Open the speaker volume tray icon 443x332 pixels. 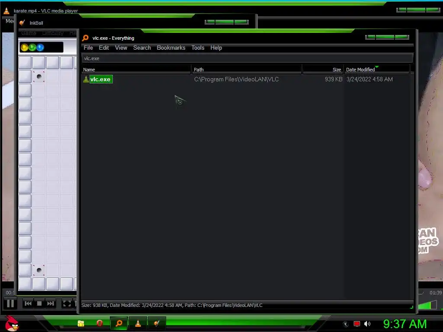367,324
